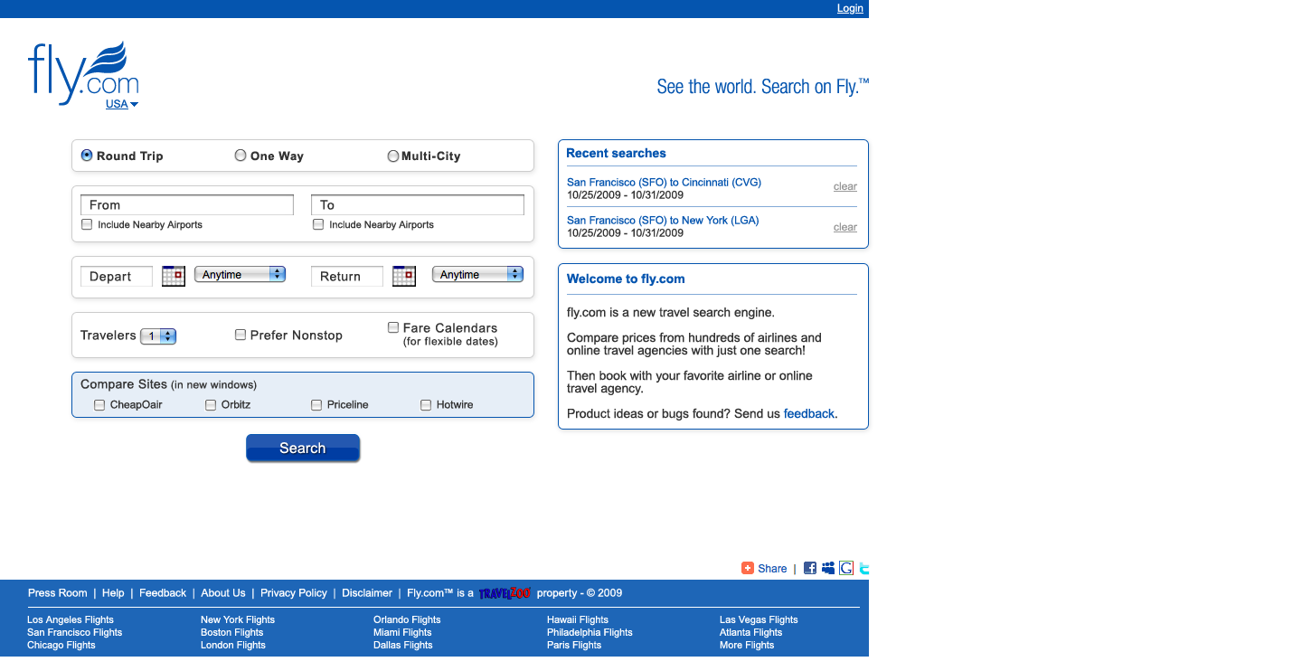Go to London Flights
Image resolution: width=1302 pixels, height=671 pixels.
pyautogui.click(x=233, y=646)
